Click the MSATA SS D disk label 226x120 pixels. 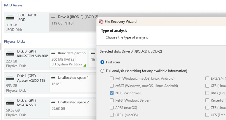click(27, 105)
